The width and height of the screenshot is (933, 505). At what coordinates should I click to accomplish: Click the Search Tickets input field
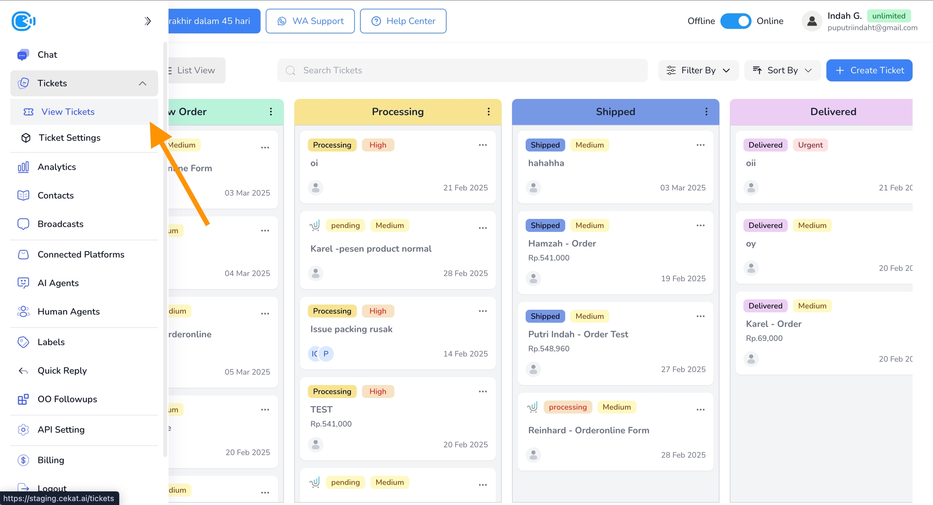(x=462, y=71)
